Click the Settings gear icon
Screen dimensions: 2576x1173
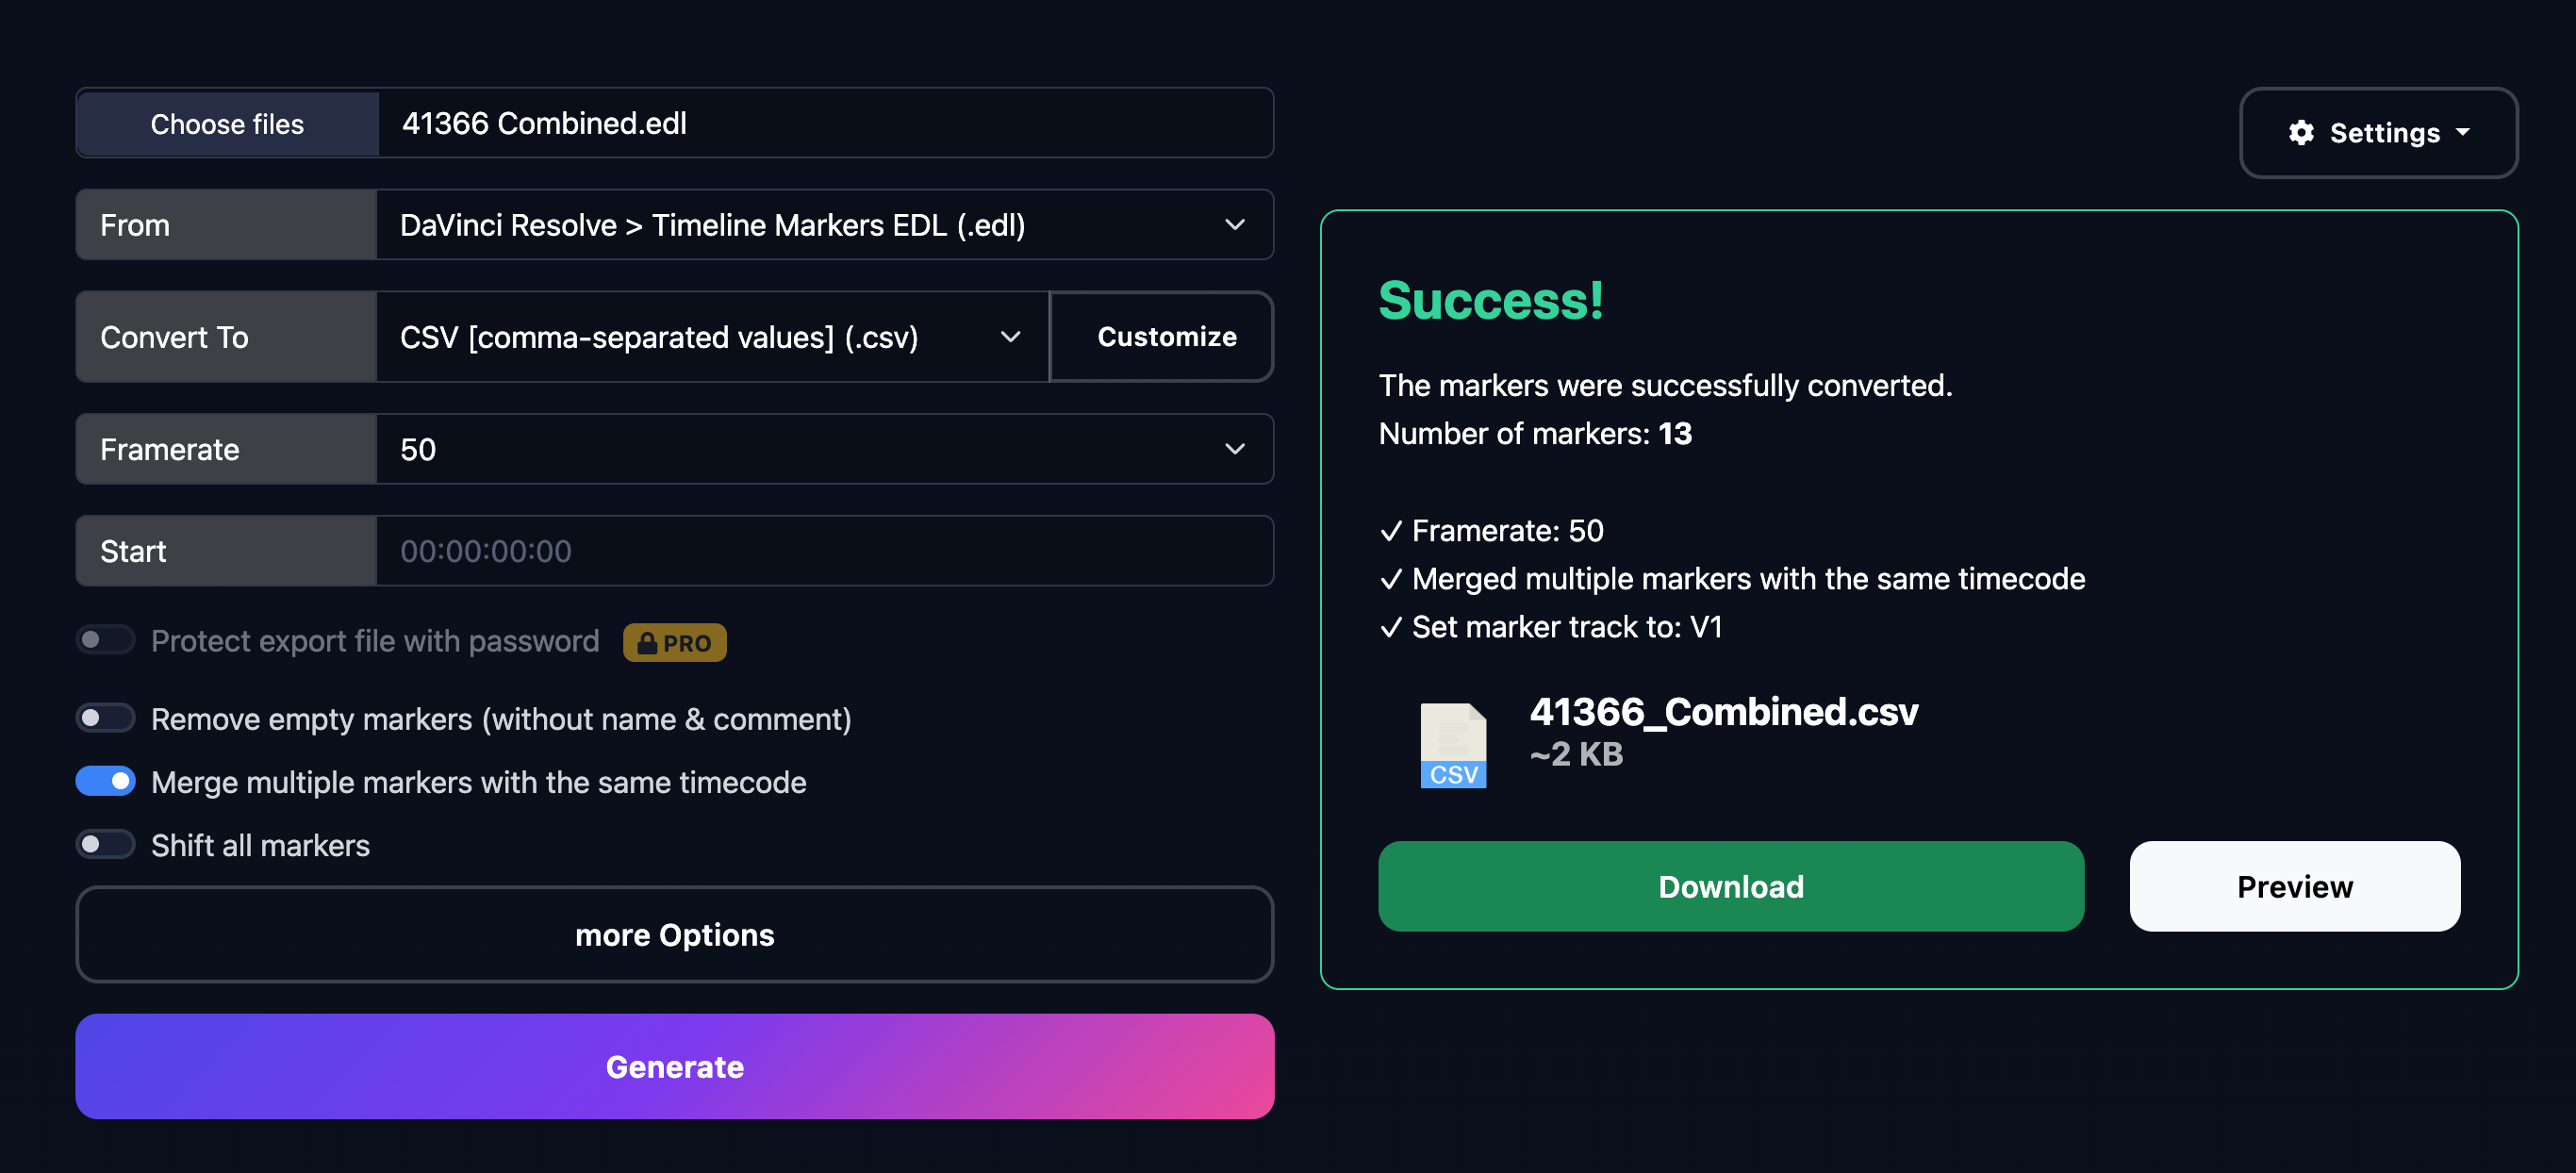(x=2301, y=132)
